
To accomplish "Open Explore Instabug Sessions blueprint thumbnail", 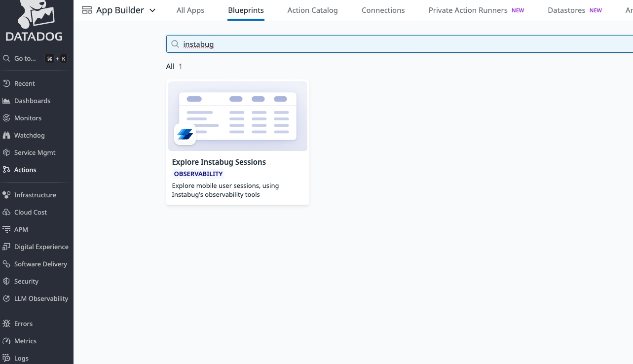I will tap(238, 116).
